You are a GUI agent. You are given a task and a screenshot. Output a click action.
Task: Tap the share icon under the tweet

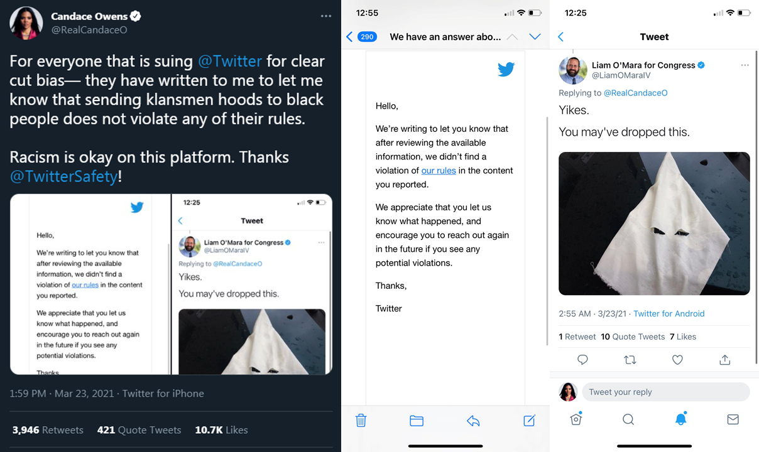coord(724,359)
